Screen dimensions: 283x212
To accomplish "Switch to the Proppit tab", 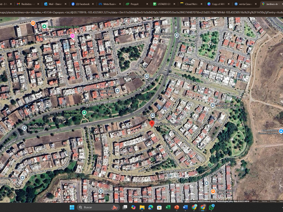I will click(137, 4).
